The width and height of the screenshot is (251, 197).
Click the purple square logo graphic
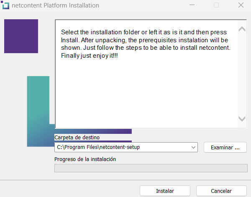pyautogui.click(x=21, y=36)
